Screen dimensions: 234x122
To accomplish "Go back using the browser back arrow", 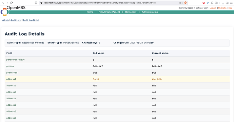I will (3, 3).
